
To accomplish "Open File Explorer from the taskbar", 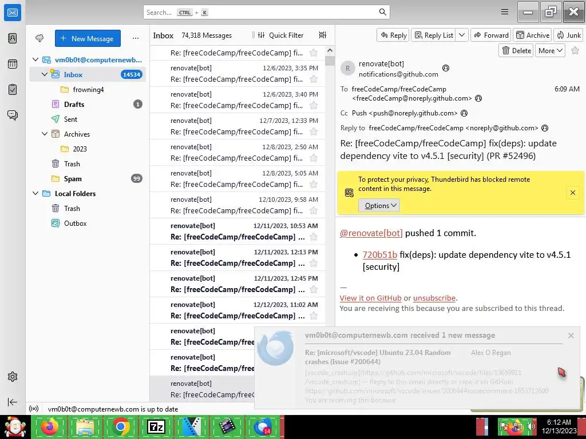I will pyautogui.click(x=85, y=426).
